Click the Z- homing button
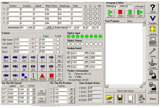 click(x=42, y=68)
